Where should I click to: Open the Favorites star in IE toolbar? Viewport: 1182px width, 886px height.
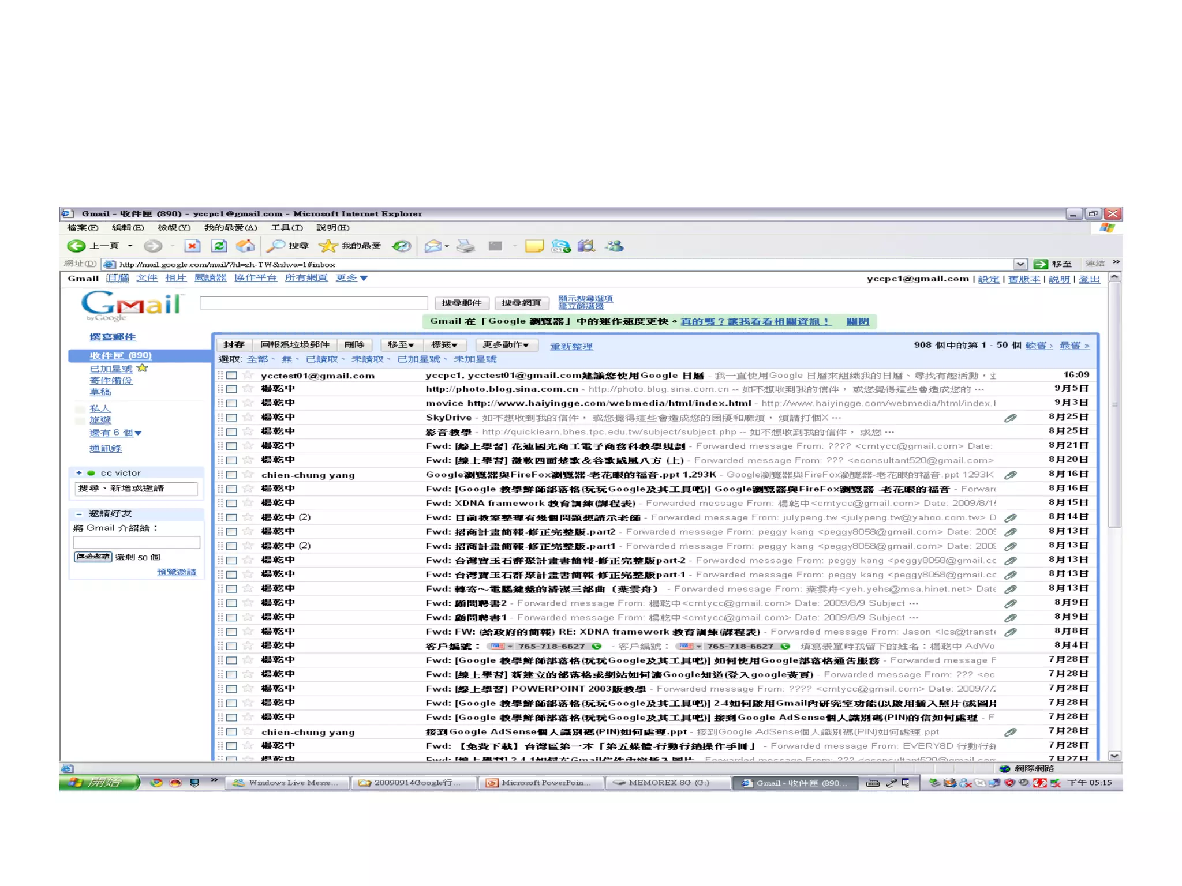[328, 246]
